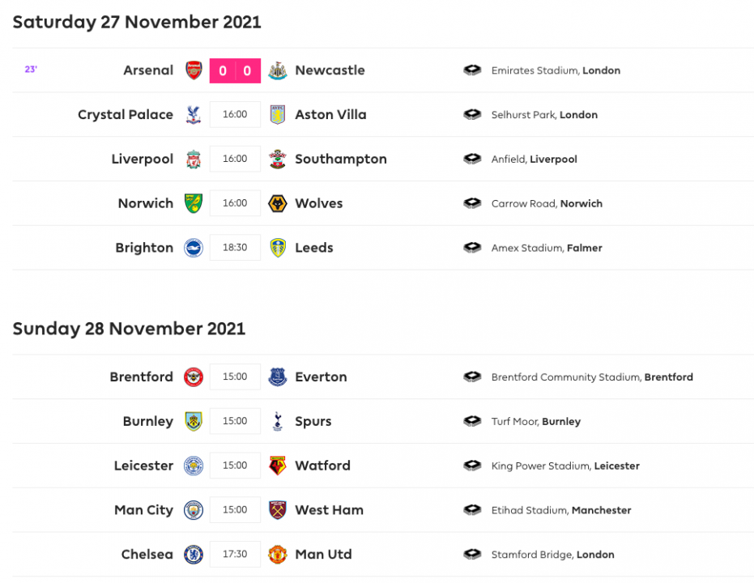The image size is (754, 583).
Task: Click the Man Utd crest
Action: [278, 555]
